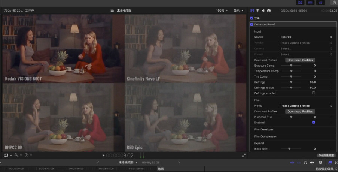The height and width of the screenshot is (172, 338).
Task: Expand the Film Compression section
Action: [x=266, y=136]
